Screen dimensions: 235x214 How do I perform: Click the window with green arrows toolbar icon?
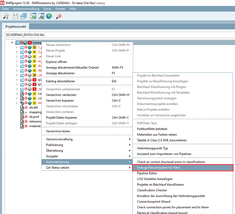33,16
